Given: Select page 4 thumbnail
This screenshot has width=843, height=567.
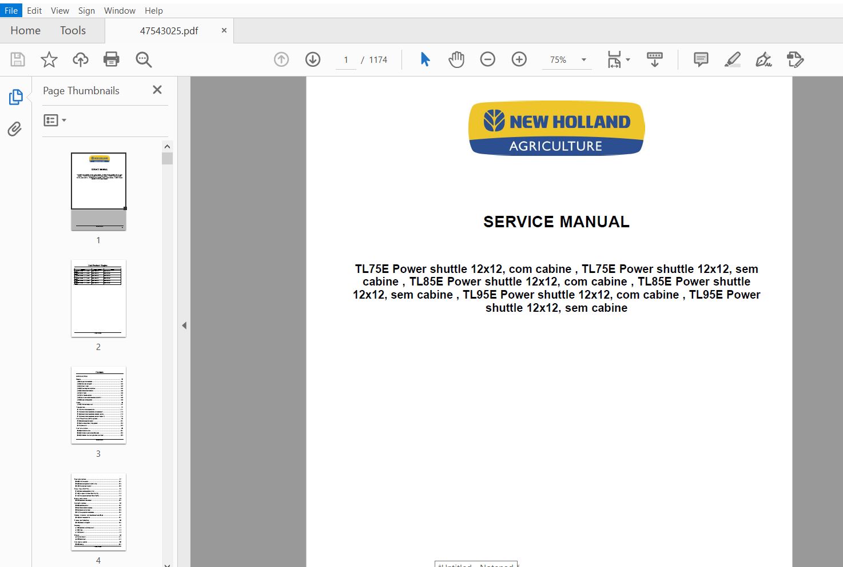Looking at the screenshot, I should point(98,512).
